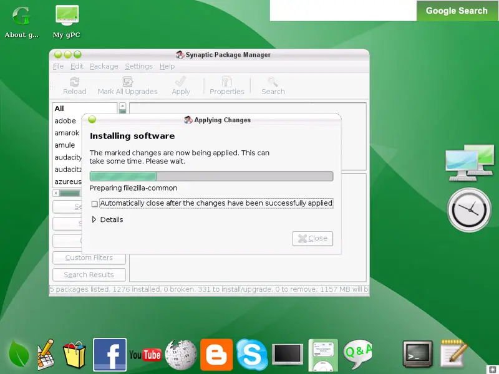
Task: Click the Apply checkmark toolbar button
Action: [181, 86]
